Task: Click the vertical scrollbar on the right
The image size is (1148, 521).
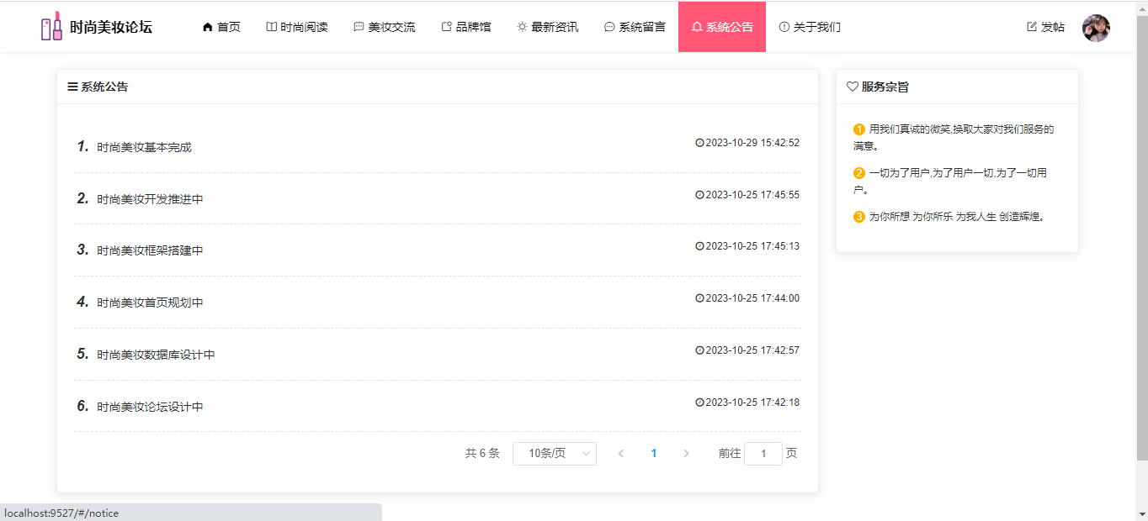Action: tap(1142, 236)
